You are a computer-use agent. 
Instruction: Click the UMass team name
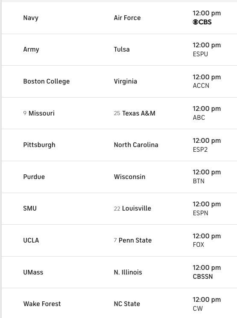tap(33, 272)
